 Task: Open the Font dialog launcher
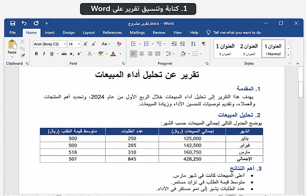pos(123,64)
